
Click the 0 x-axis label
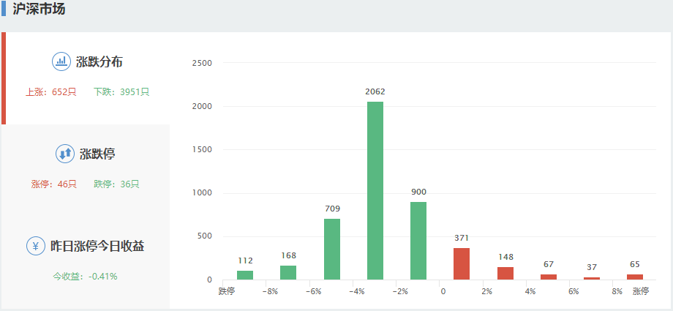point(443,292)
